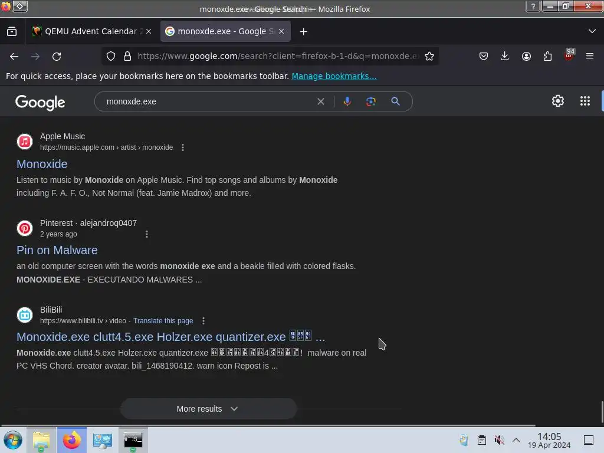The width and height of the screenshot is (604, 453).
Task: Submit search with the magnifier icon
Action: point(395,101)
